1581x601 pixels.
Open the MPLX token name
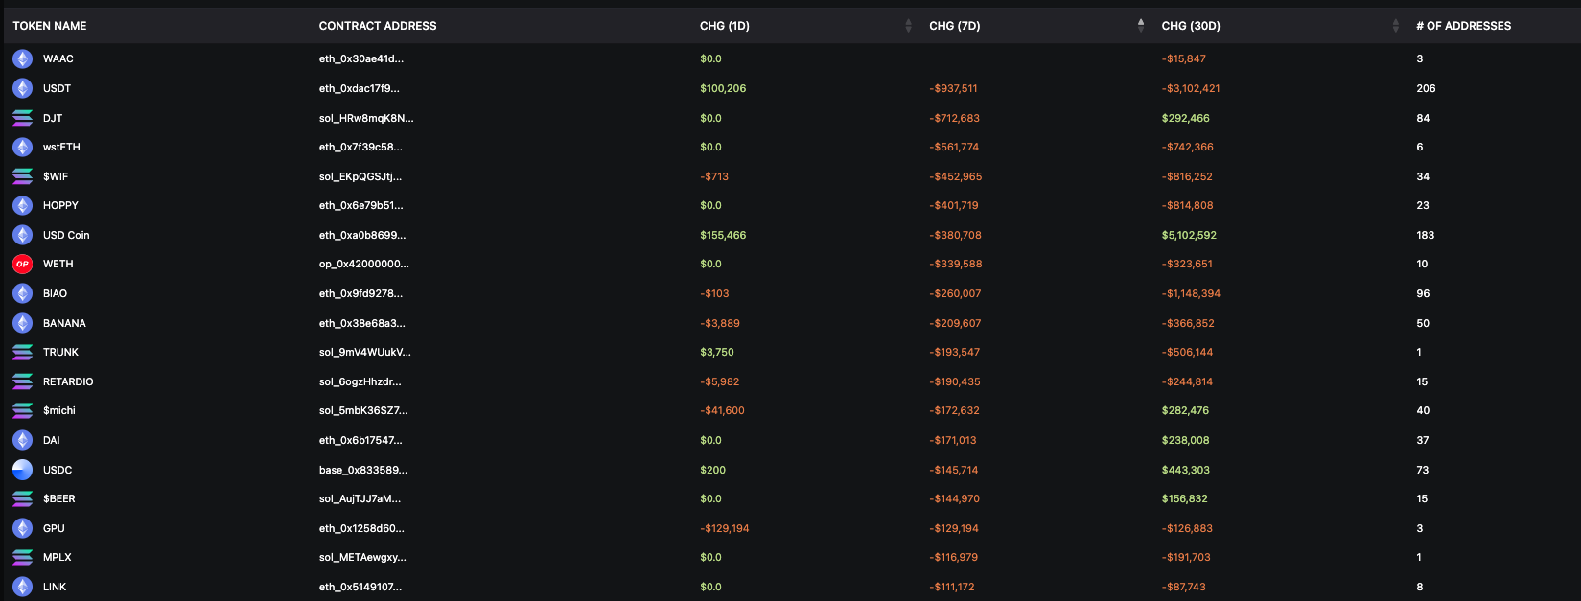(58, 557)
